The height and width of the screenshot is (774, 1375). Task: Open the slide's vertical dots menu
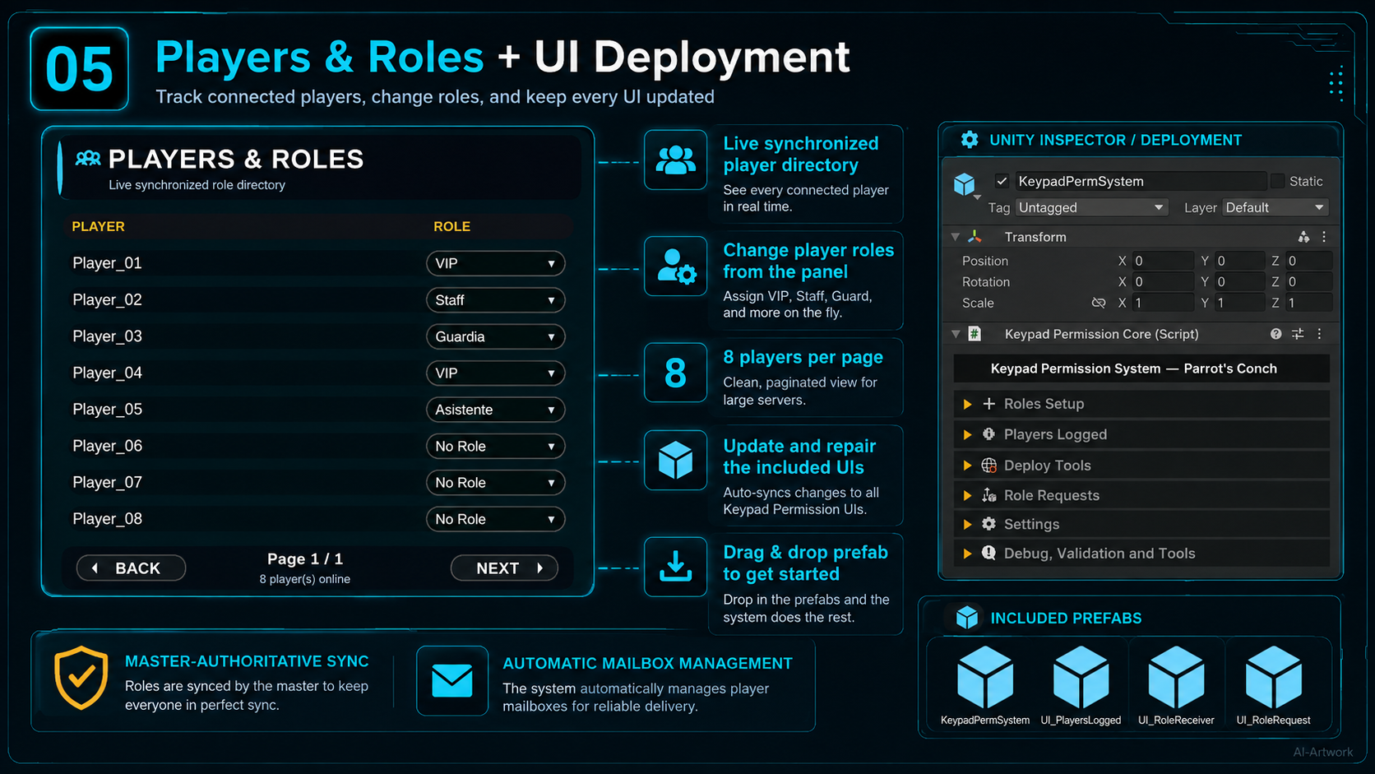click(1336, 83)
